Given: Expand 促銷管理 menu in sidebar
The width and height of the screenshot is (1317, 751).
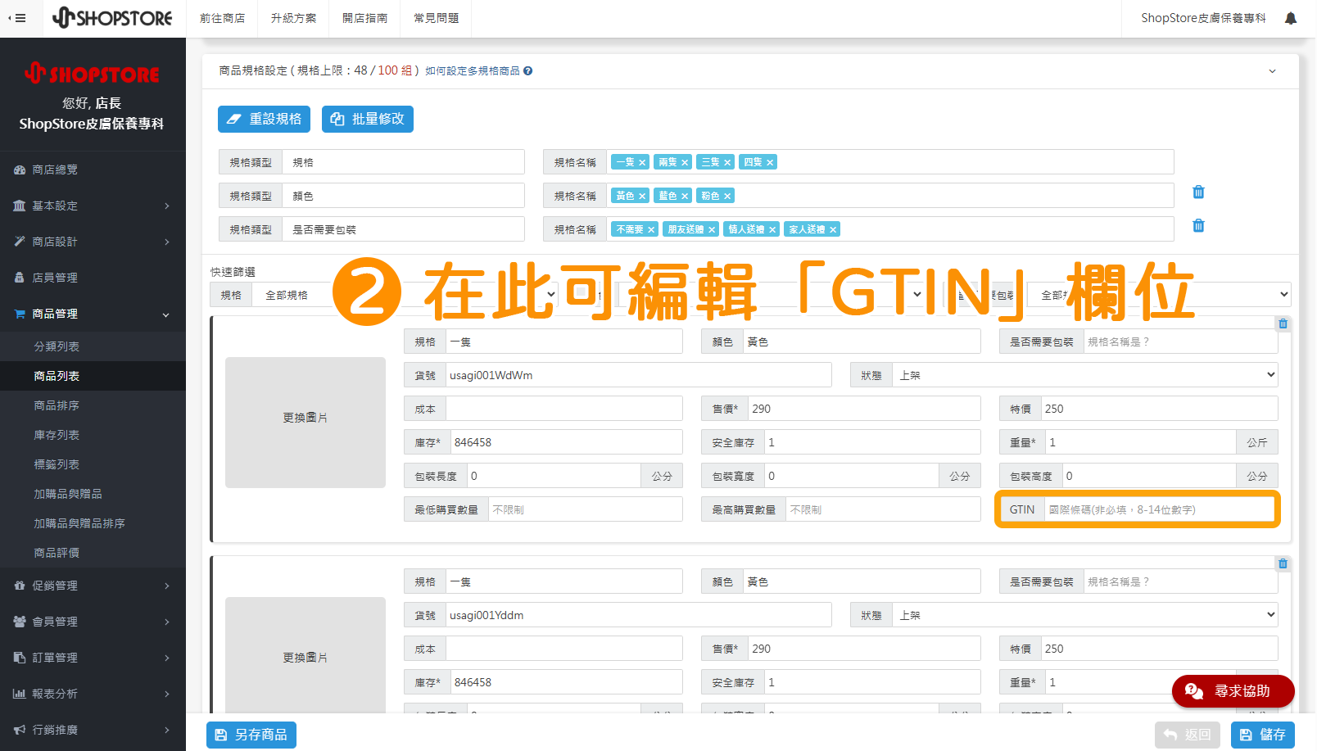Looking at the screenshot, I should coord(93,586).
